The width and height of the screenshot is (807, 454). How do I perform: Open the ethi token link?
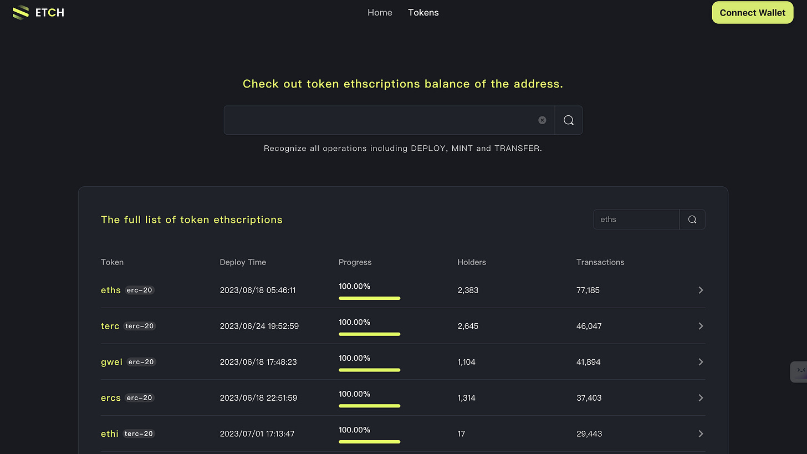110,433
